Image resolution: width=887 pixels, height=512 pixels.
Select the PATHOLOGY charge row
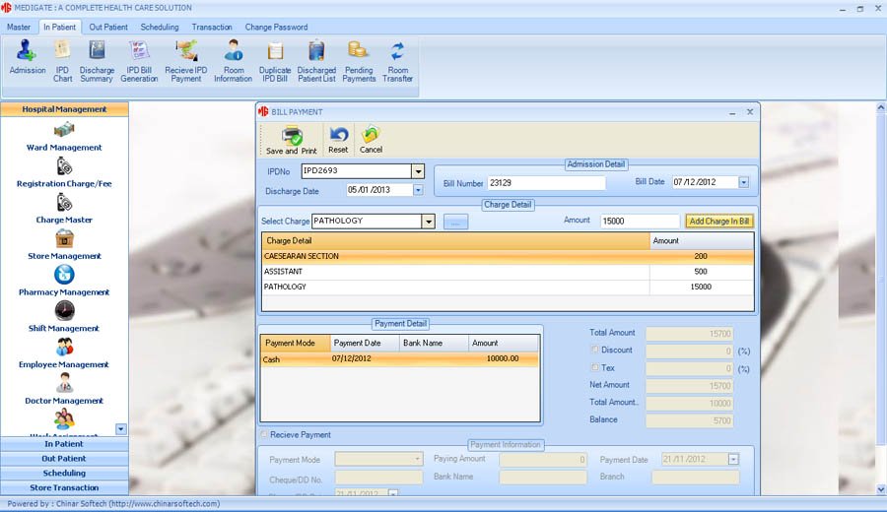[508, 287]
